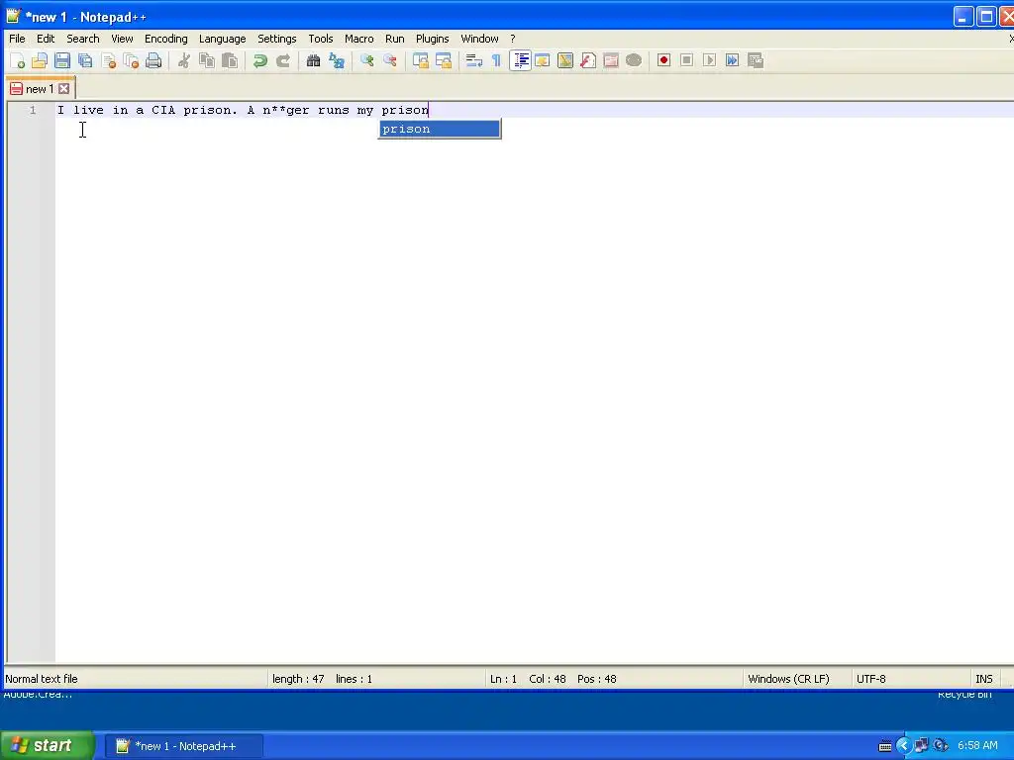1014x760 pixels.
Task: Click the keyboard icon in the tray
Action: tap(884, 746)
